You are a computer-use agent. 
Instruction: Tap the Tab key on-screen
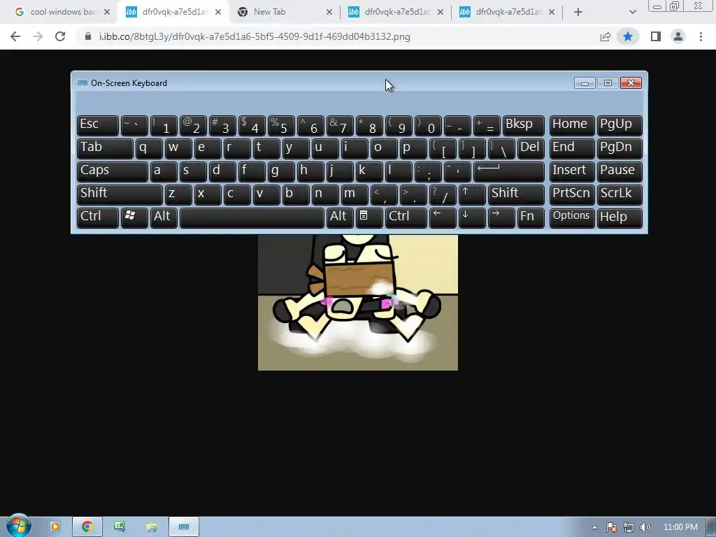(105, 148)
